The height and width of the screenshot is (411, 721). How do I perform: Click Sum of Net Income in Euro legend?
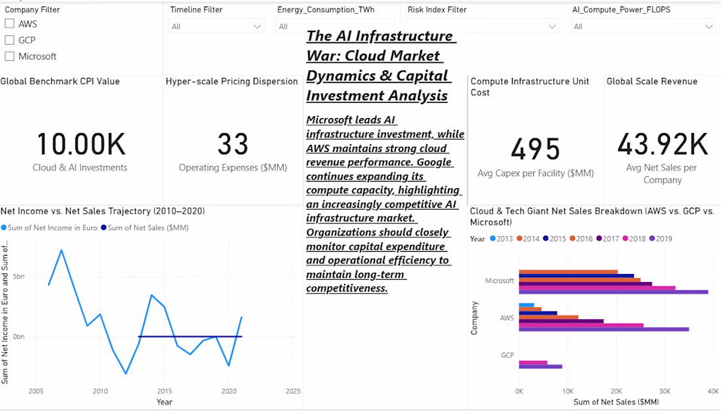tap(49, 227)
